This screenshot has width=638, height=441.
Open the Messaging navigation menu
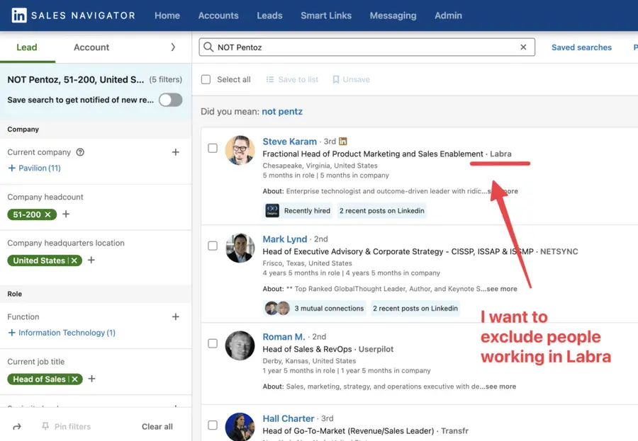(393, 15)
